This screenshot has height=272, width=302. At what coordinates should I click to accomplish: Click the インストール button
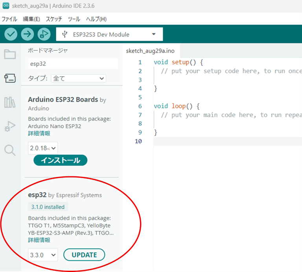[60, 160]
